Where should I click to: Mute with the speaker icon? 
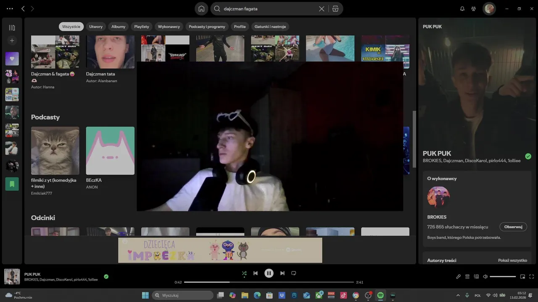coord(485,276)
